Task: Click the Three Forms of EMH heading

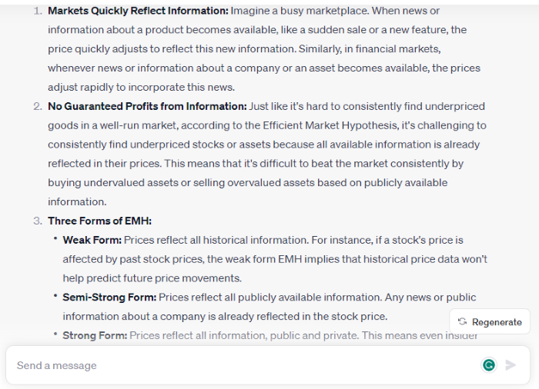Action: pos(99,221)
